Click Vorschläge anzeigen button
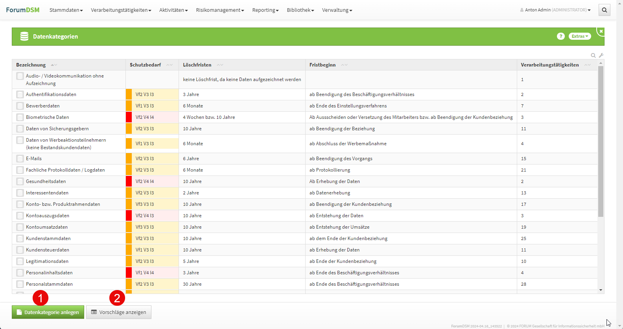Screen dimensions: 623x329 [x=119, y=312]
